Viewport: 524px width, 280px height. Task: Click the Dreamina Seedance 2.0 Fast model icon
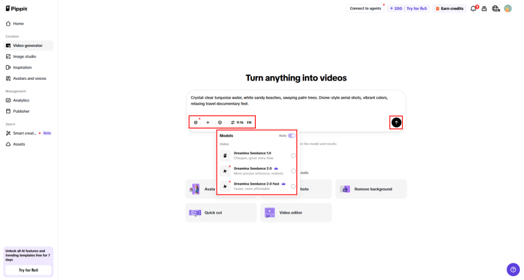(x=225, y=186)
